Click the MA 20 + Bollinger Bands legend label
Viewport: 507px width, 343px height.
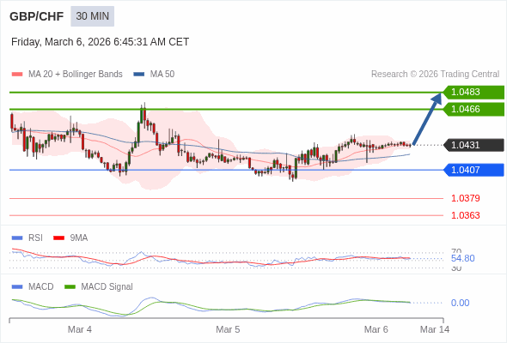(76, 75)
